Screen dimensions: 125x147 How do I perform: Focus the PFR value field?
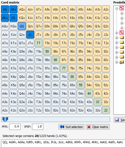click(x=15, y=127)
